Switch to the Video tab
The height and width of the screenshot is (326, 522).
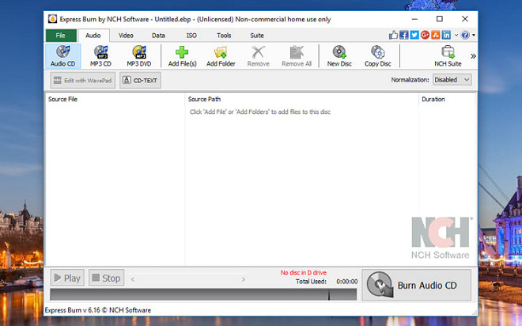pos(126,36)
